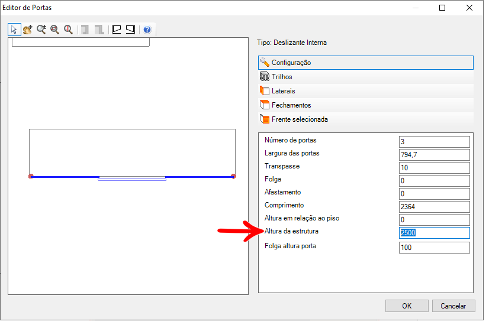Activate the pan hand tool
489x328 pixels.
click(x=28, y=30)
